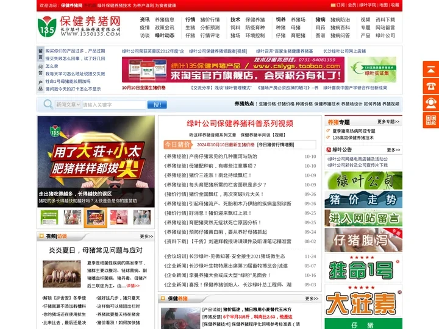This screenshot has height=329, width=439.
Task: Open 养猪场 navigation item
Action: pyautogui.click(x=298, y=19)
